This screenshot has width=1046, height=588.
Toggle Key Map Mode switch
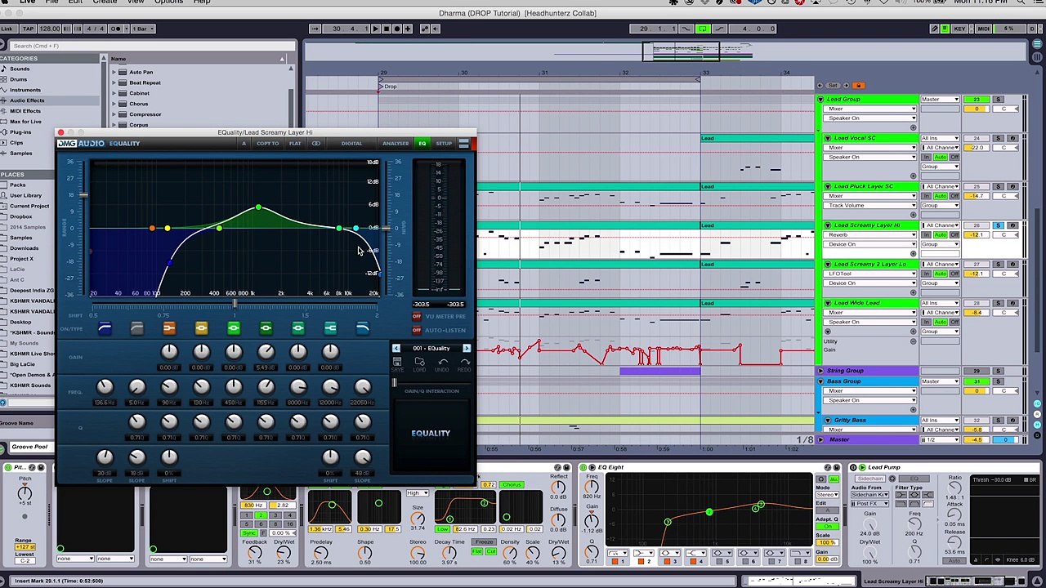point(959,29)
